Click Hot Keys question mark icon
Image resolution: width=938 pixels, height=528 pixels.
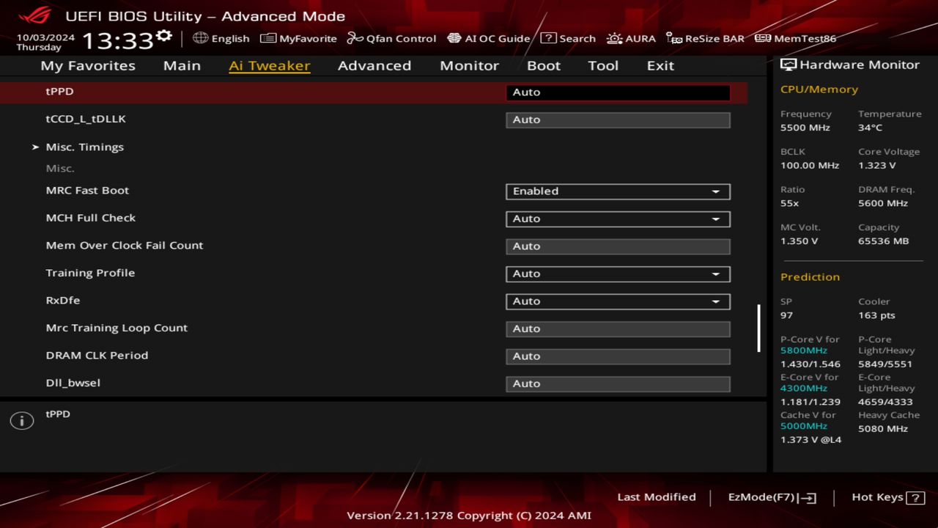point(915,497)
